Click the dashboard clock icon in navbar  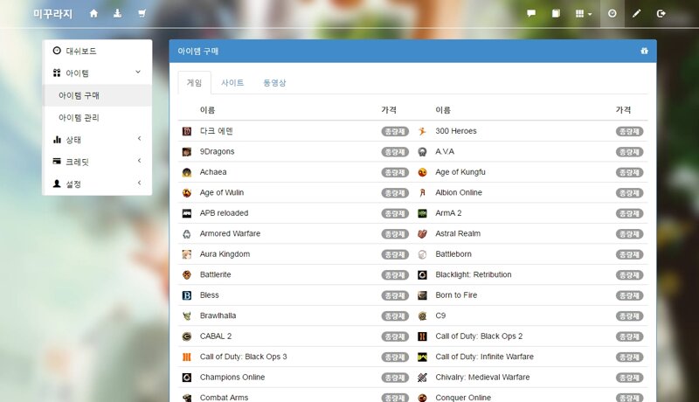pyautogui.click(x=612, y=13)
